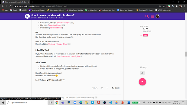Open PowerPoint from taskbar
This screenshot has width=187, height=105.
tap(122, 103)
